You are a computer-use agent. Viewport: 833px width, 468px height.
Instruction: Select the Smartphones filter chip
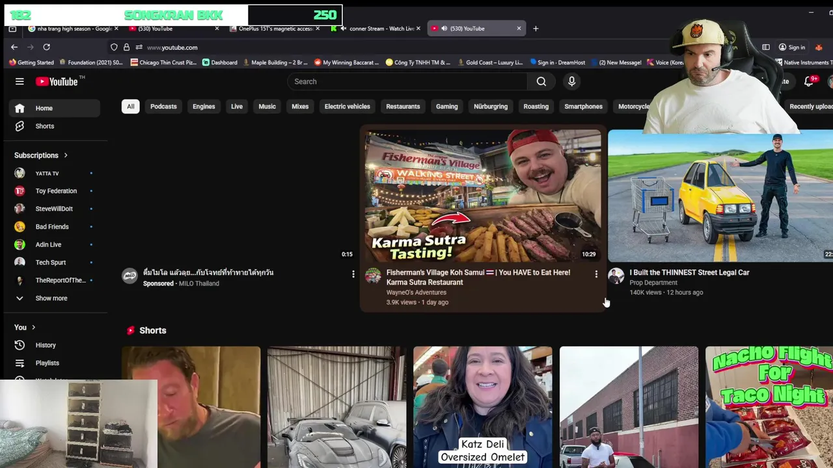(x=584, y=107)
